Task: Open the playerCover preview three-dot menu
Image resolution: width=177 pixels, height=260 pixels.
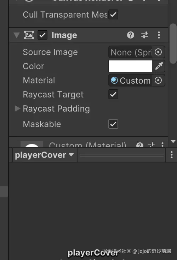Action: point(172,155)
